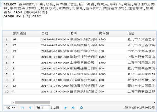Click the 共2頁 page count label
The height and width of the screenshot is (112, 157).
[55, 108]
